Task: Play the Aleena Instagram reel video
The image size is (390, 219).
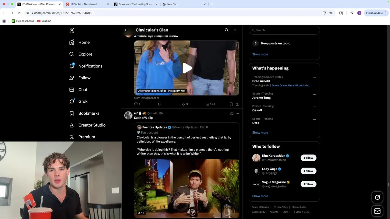Action: click(187, 68)
